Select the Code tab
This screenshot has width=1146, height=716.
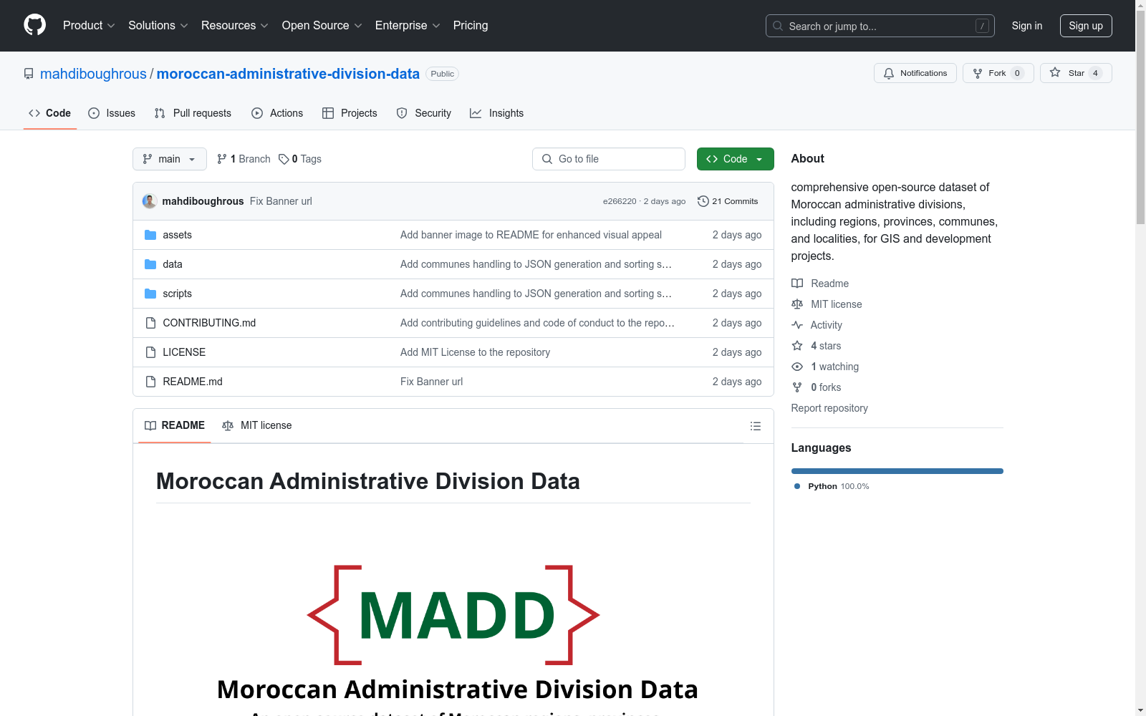(x=50, y=113)
